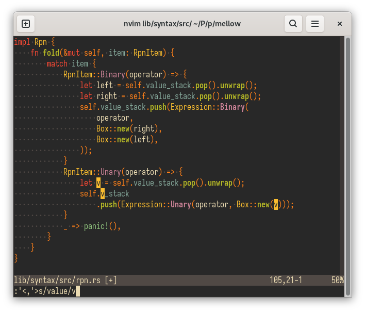This screenshot has height=312, width=365.
Task: Click the 'match' keyword
Action: pyautogui.click(x=57, y=64)
